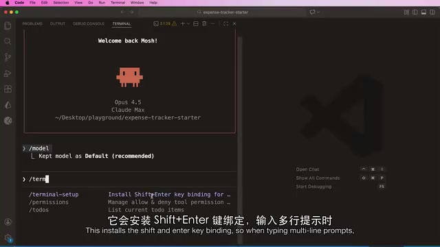Toggle the primary side bar
The width and height of the screenshot is (440, 247).
pyautogui.click(x=415, y=12)
